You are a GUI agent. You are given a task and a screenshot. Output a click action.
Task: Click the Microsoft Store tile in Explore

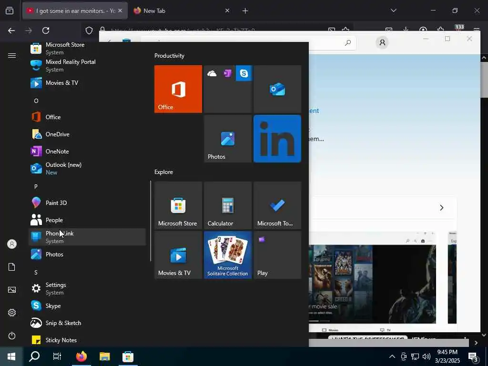click(178, 205)
